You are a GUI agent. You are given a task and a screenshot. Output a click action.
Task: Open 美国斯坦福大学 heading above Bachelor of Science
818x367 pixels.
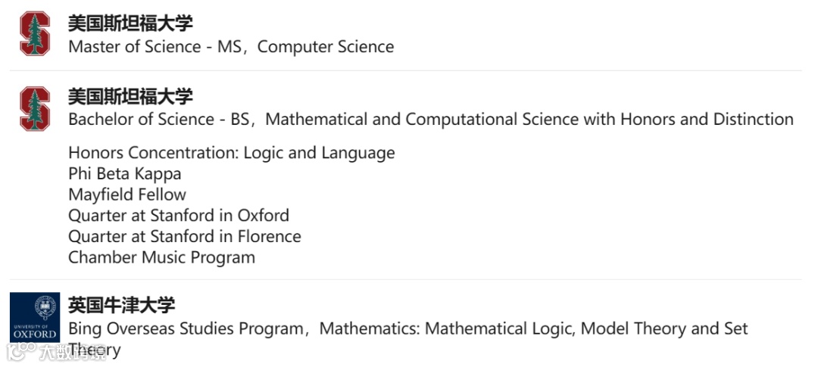coord(130,96)
